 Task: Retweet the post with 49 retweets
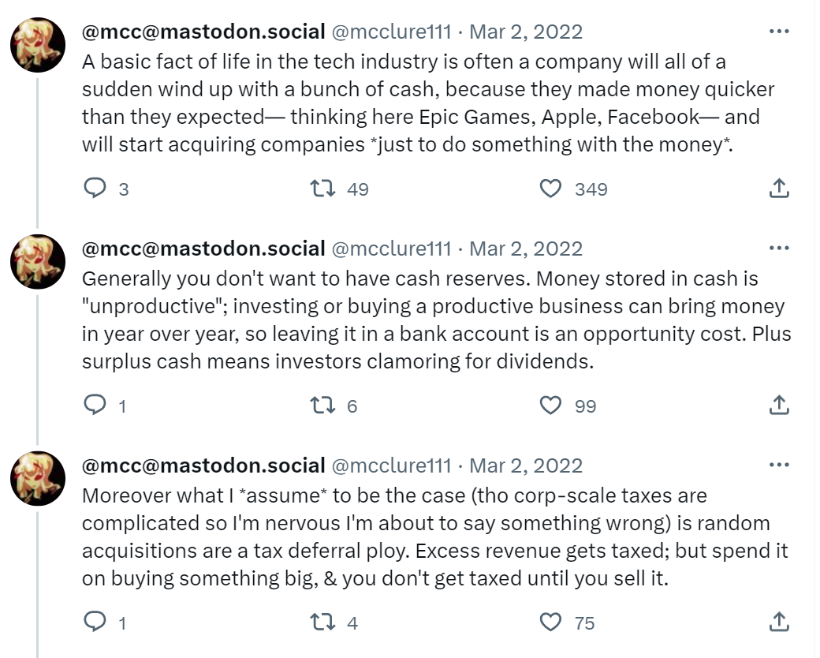(x=322, y=188)
